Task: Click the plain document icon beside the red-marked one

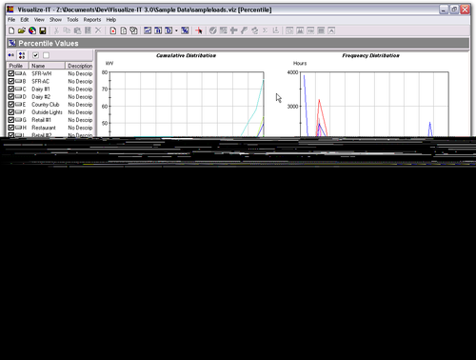Action: point(124,30)
